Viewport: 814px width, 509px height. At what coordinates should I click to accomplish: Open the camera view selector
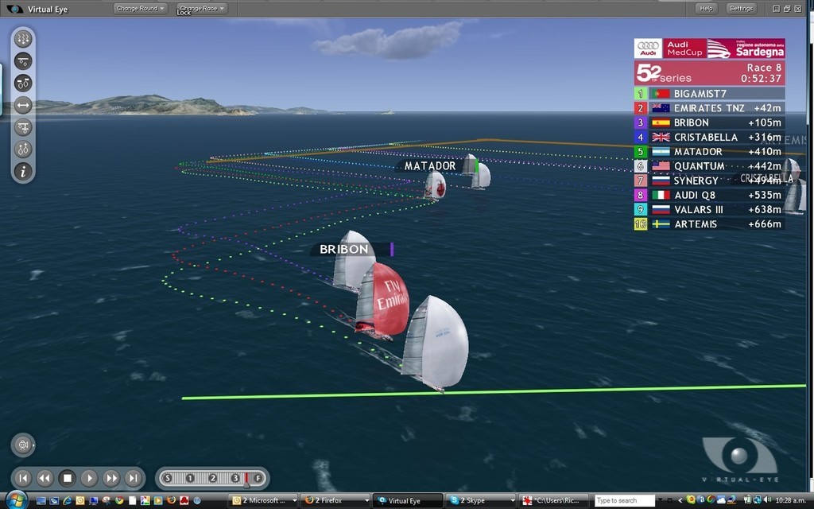click(23, 445)
